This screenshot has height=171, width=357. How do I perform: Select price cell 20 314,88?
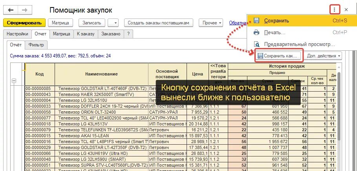tap(198, 124)
